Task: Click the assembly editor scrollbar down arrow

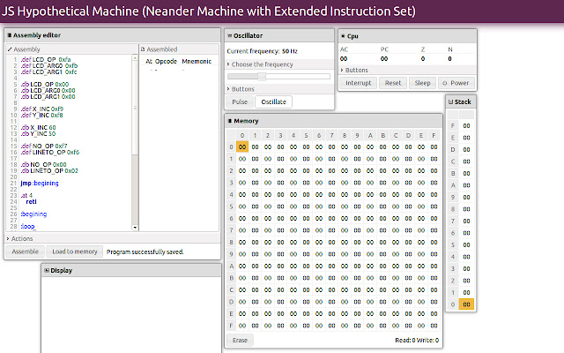Action: click(135, 228)
